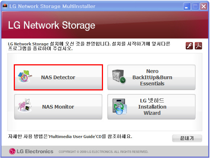210x158 pixels.
Task: Open the Adobe Flash Player icon
Action: point(189,46)
